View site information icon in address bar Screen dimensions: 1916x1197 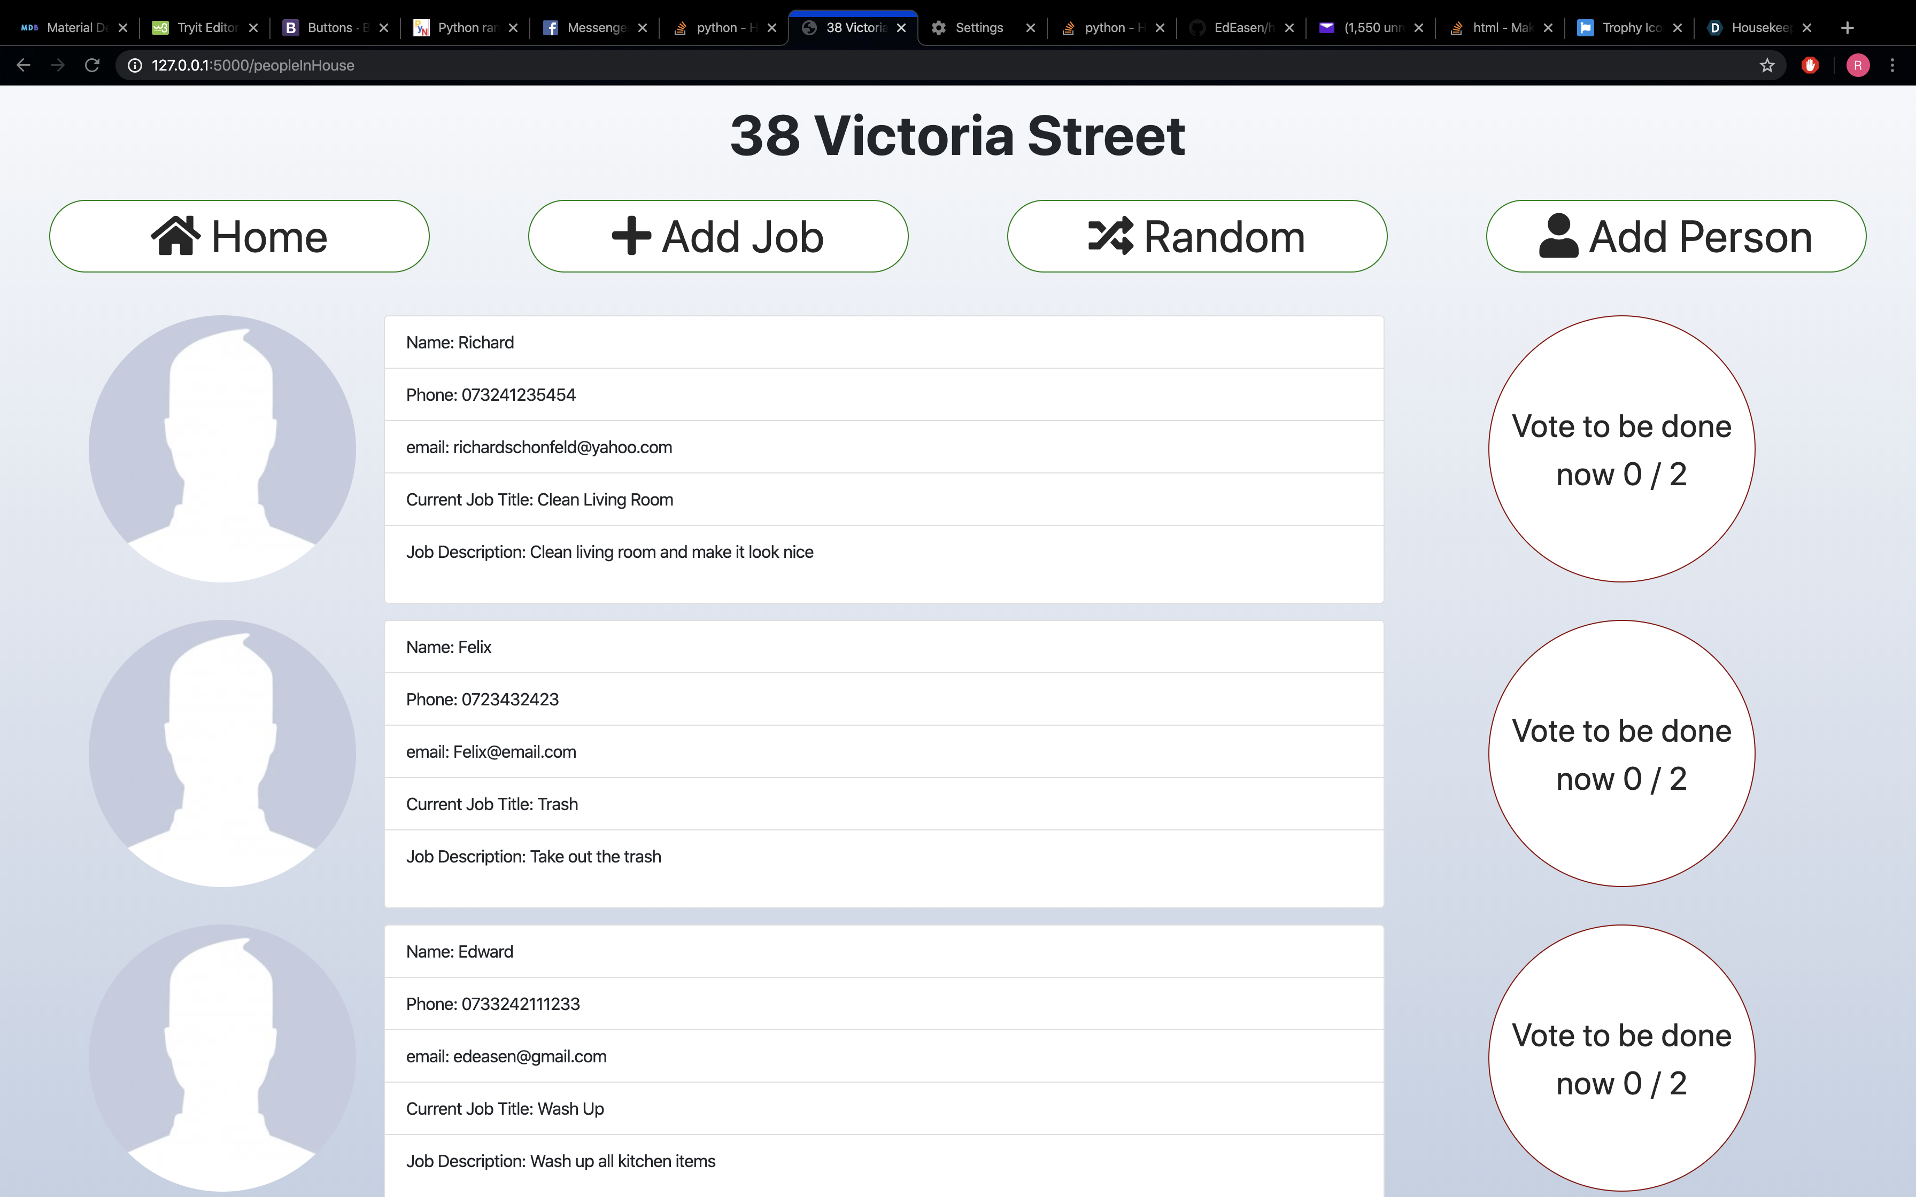pyautogui.click(x=135, y=66)
